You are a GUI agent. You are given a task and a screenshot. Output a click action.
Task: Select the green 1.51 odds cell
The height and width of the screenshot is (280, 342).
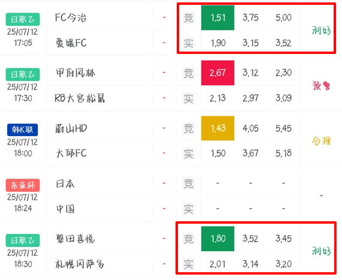(217, 18)
